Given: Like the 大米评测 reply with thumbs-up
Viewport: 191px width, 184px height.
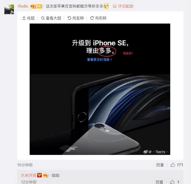Looking at the screenshot, I should point(172,182).
